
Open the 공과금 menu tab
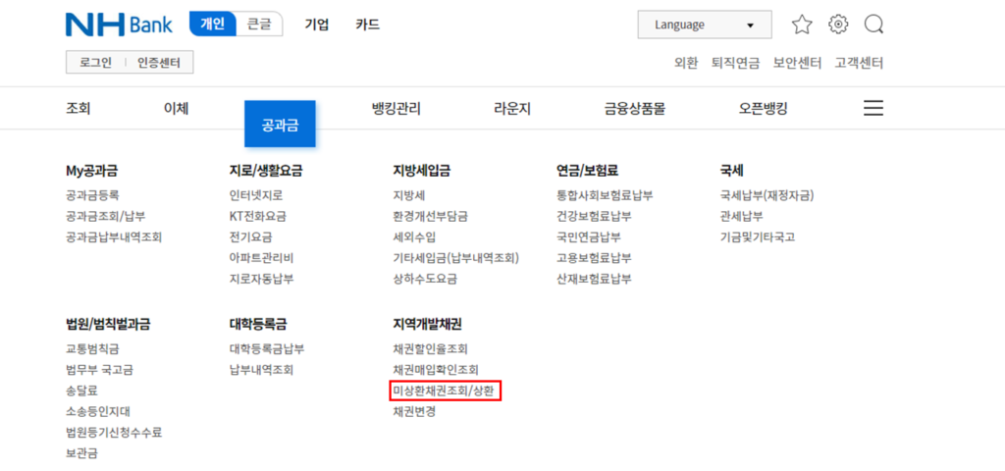pyautogui.click(x=280, y=125)
